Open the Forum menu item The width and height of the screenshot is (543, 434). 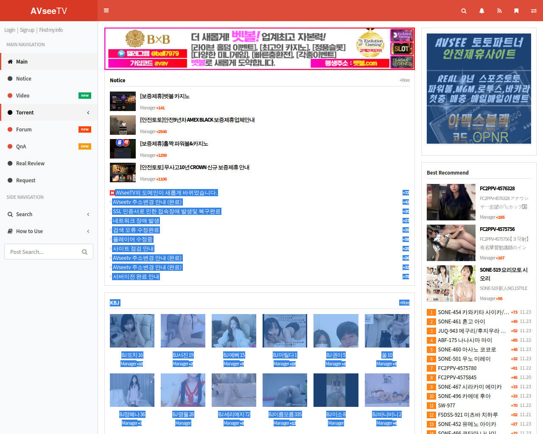[x=49, y=129]
